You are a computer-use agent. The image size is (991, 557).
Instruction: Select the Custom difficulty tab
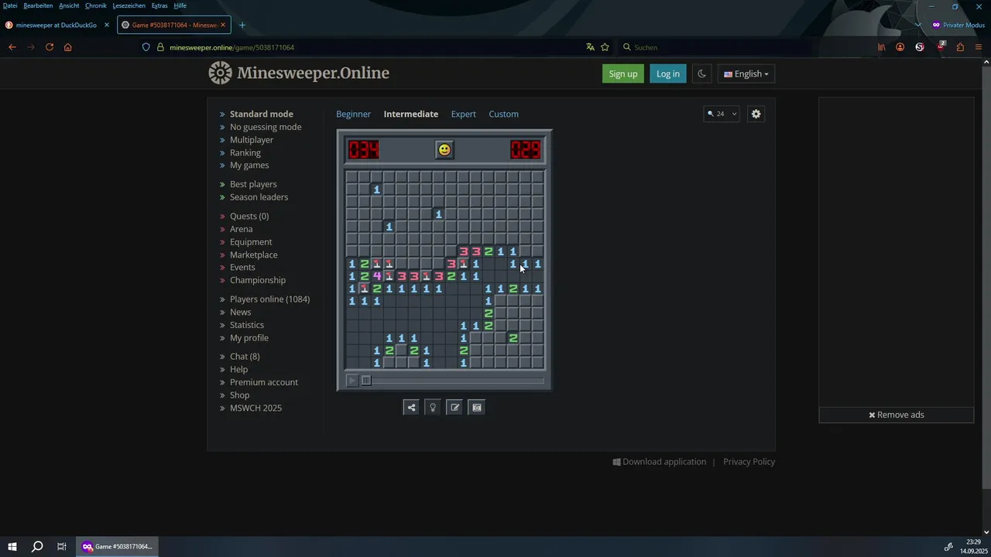click(503, 114)
